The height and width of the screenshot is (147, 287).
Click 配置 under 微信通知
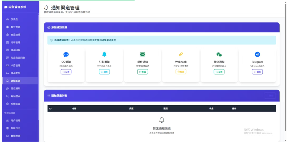[x=219, y=72]
